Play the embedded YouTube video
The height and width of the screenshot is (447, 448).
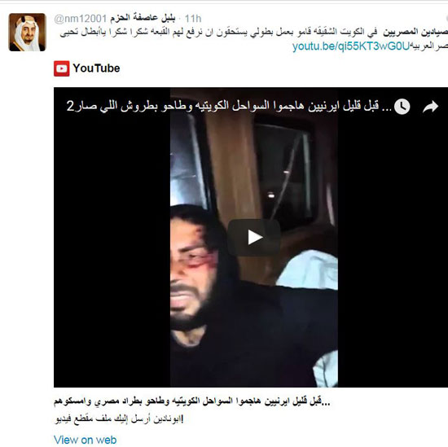pyautogui.click(x=253, y=238)
